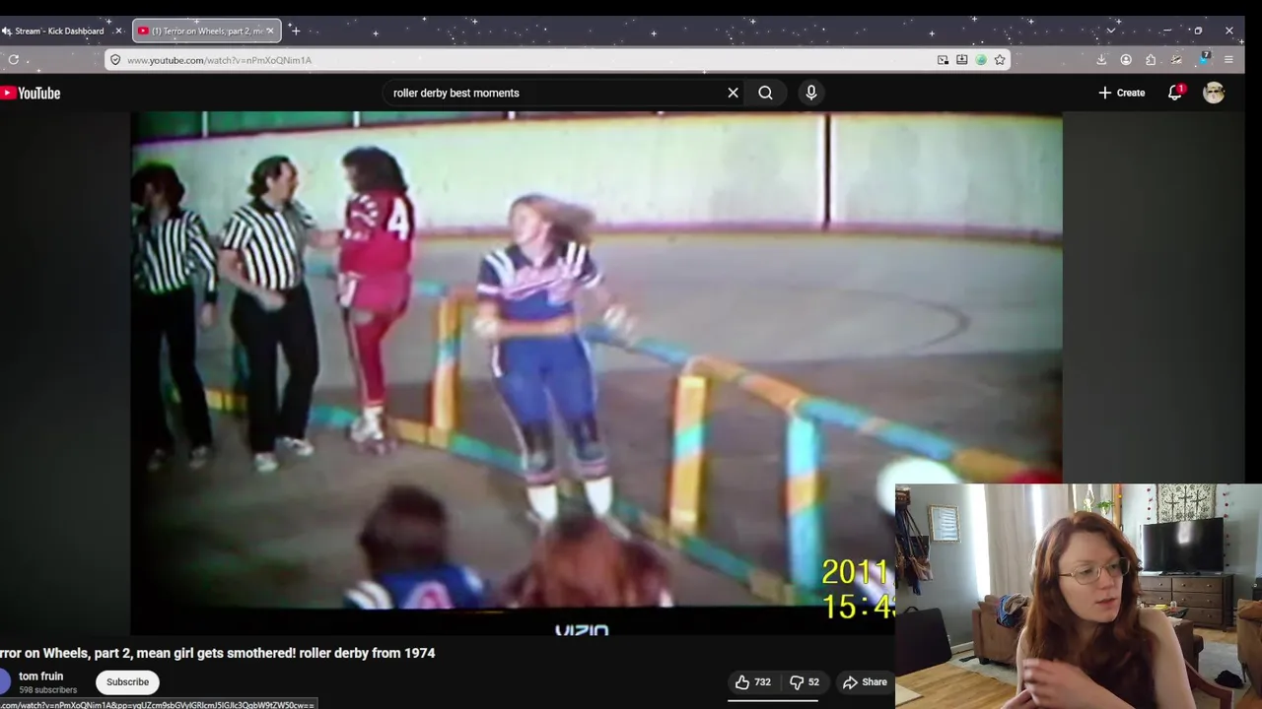Close the Terror on Wheels tab
The image size is (1262, 709).
[x=269, y=31]
